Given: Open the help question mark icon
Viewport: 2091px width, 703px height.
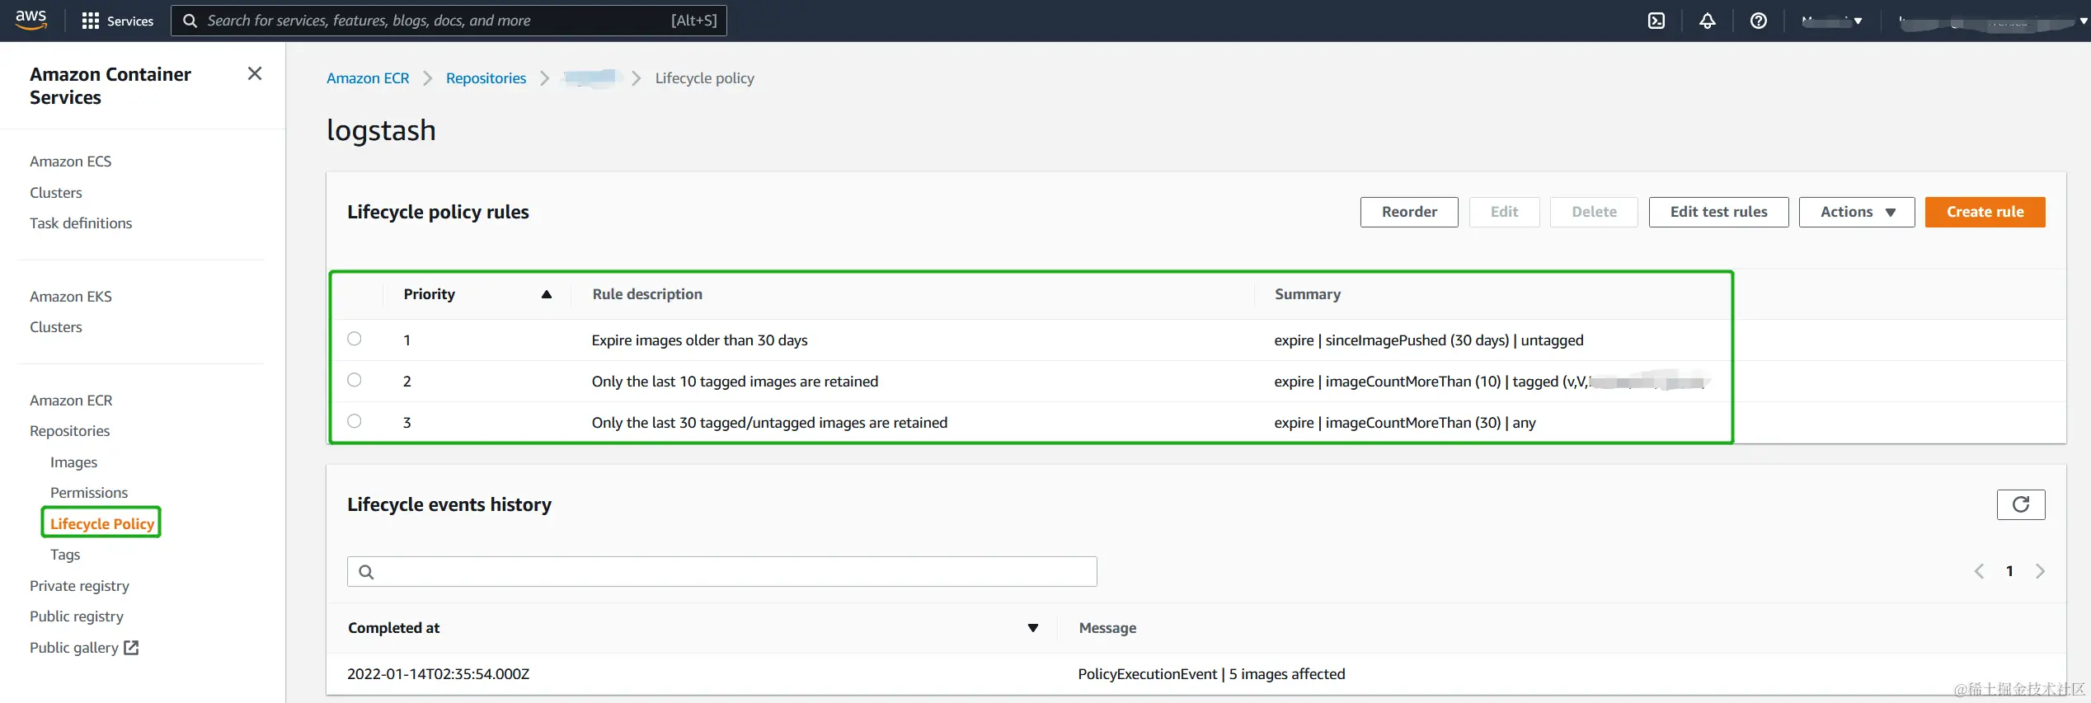Looking at the screenshot, I should (1758, 21).
